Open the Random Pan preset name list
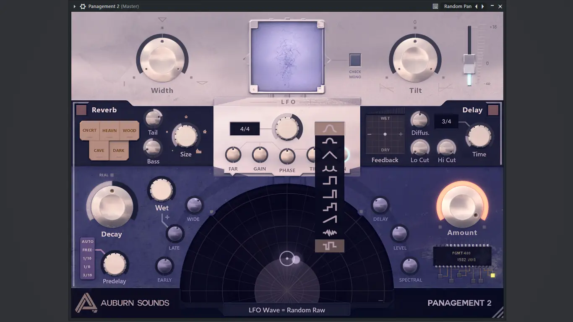Viewport: 573px width, 322px height. click(x=458, y=6)
